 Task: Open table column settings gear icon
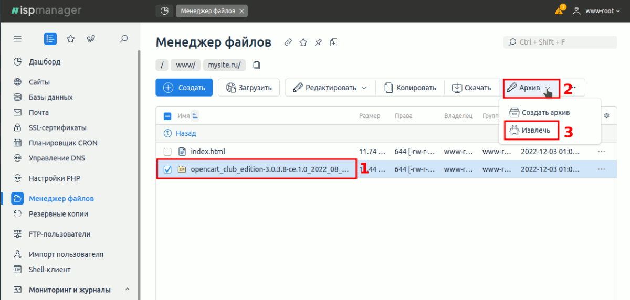coord(607,116)
